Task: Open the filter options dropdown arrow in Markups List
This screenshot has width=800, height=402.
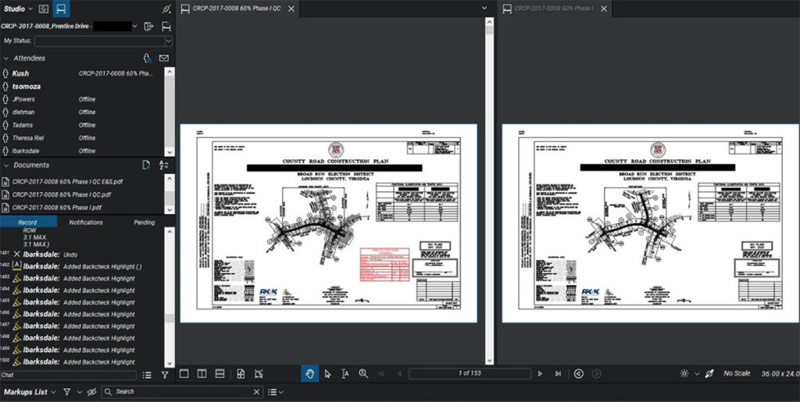Action: (79, 392)
